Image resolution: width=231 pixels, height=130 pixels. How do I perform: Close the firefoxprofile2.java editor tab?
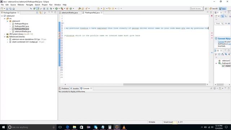pyautogui.click(x=101, y=13)
